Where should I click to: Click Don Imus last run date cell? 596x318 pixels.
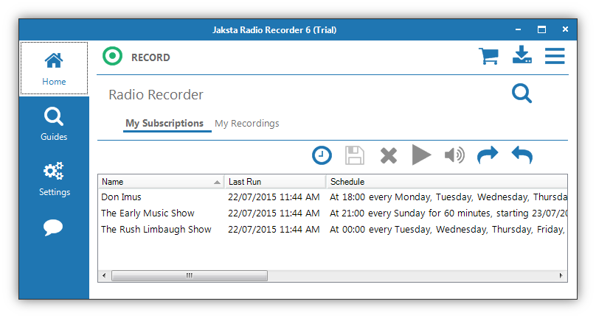pyautogui.click(x=274, y=197)
